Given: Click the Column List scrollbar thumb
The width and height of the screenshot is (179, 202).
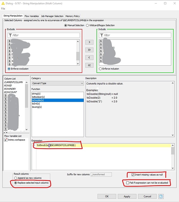Looking at the screenshot, I should point(27,96).
